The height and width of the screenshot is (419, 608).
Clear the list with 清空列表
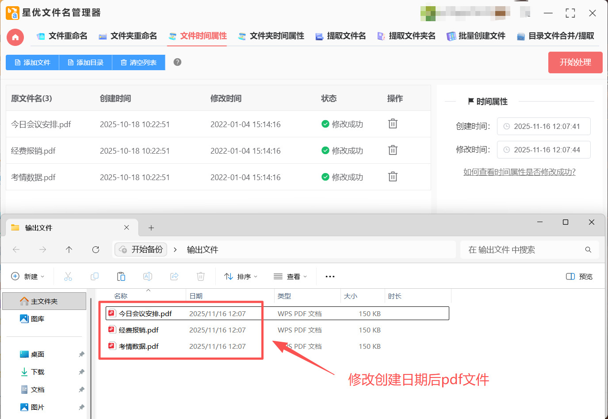click(138, 63)
